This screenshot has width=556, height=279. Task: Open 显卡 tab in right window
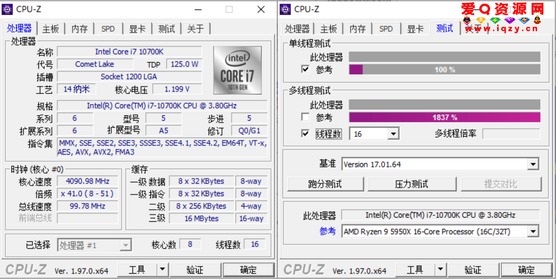point(415,29)
